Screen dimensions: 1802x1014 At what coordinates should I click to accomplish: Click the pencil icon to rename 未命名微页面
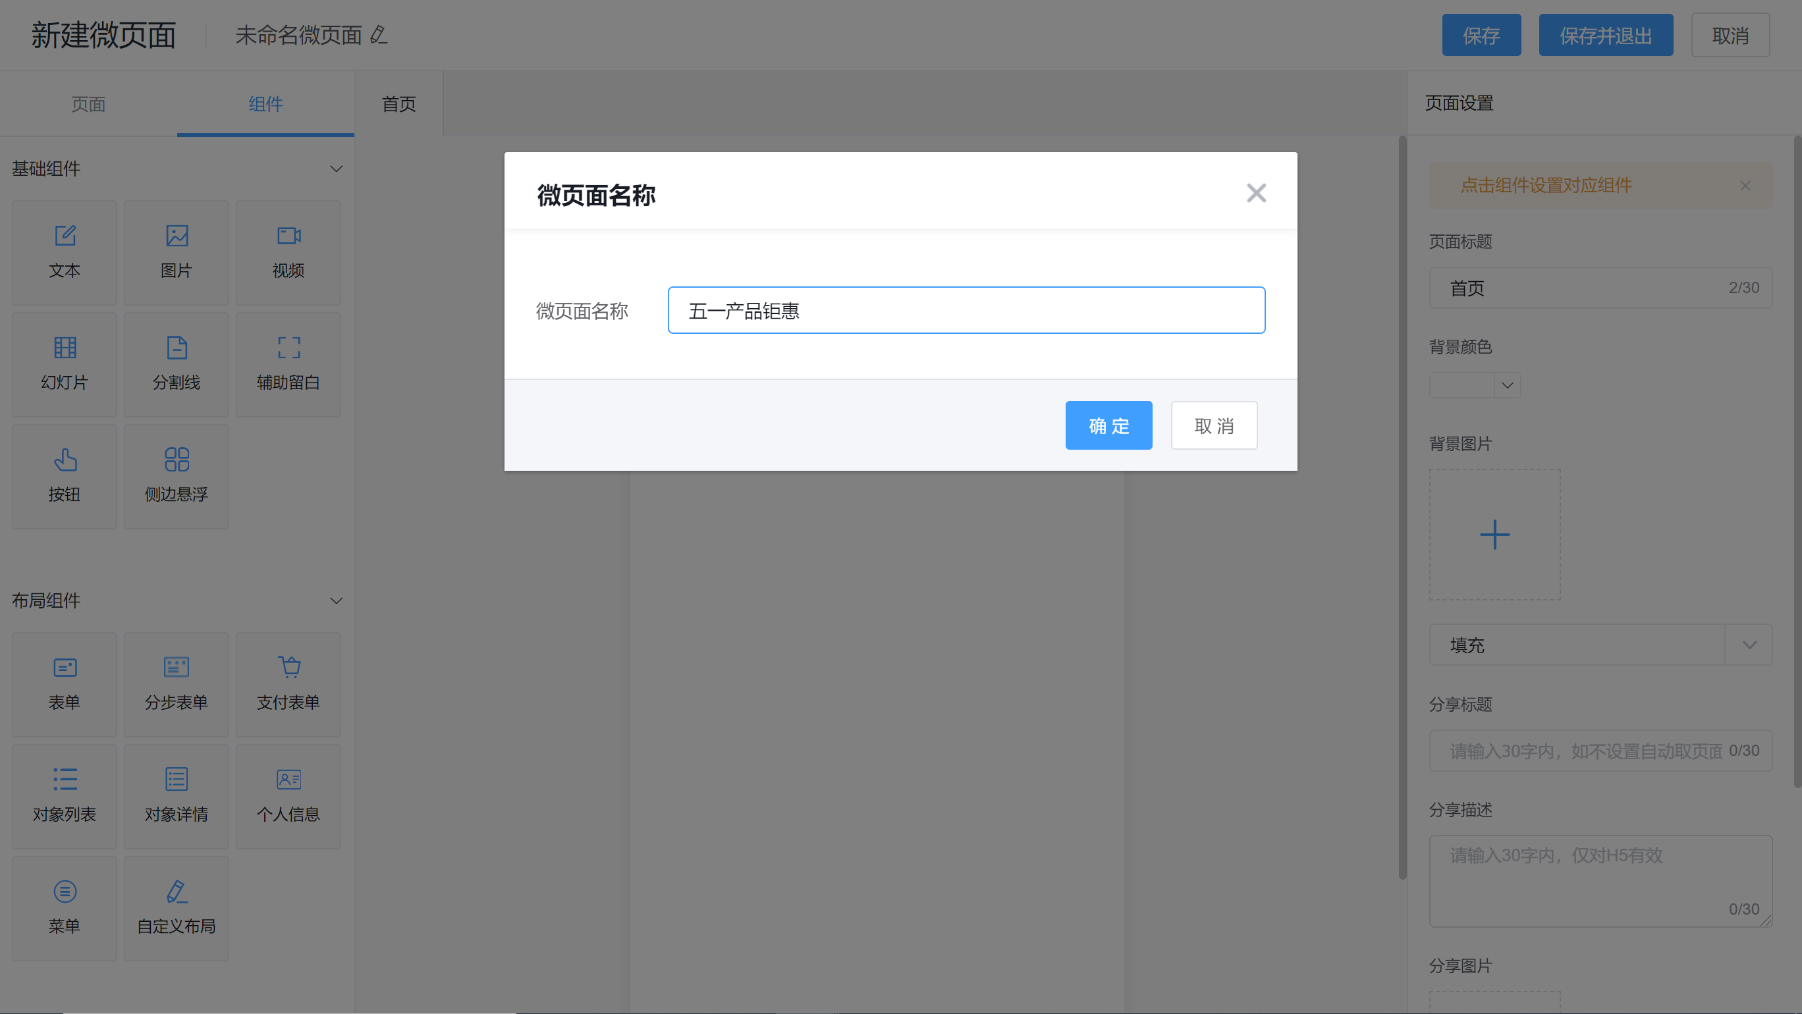(x=379, y=34)
